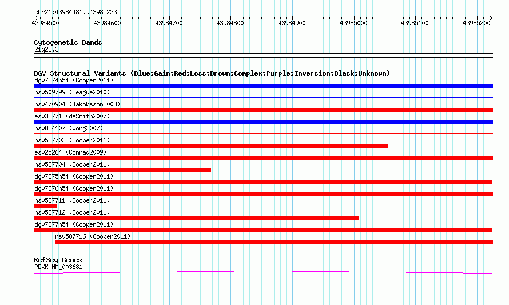The image size is (509, 305).
Task: Click the dgv7874n54 (Cooper2011) variant label
Action: [74, 80]
